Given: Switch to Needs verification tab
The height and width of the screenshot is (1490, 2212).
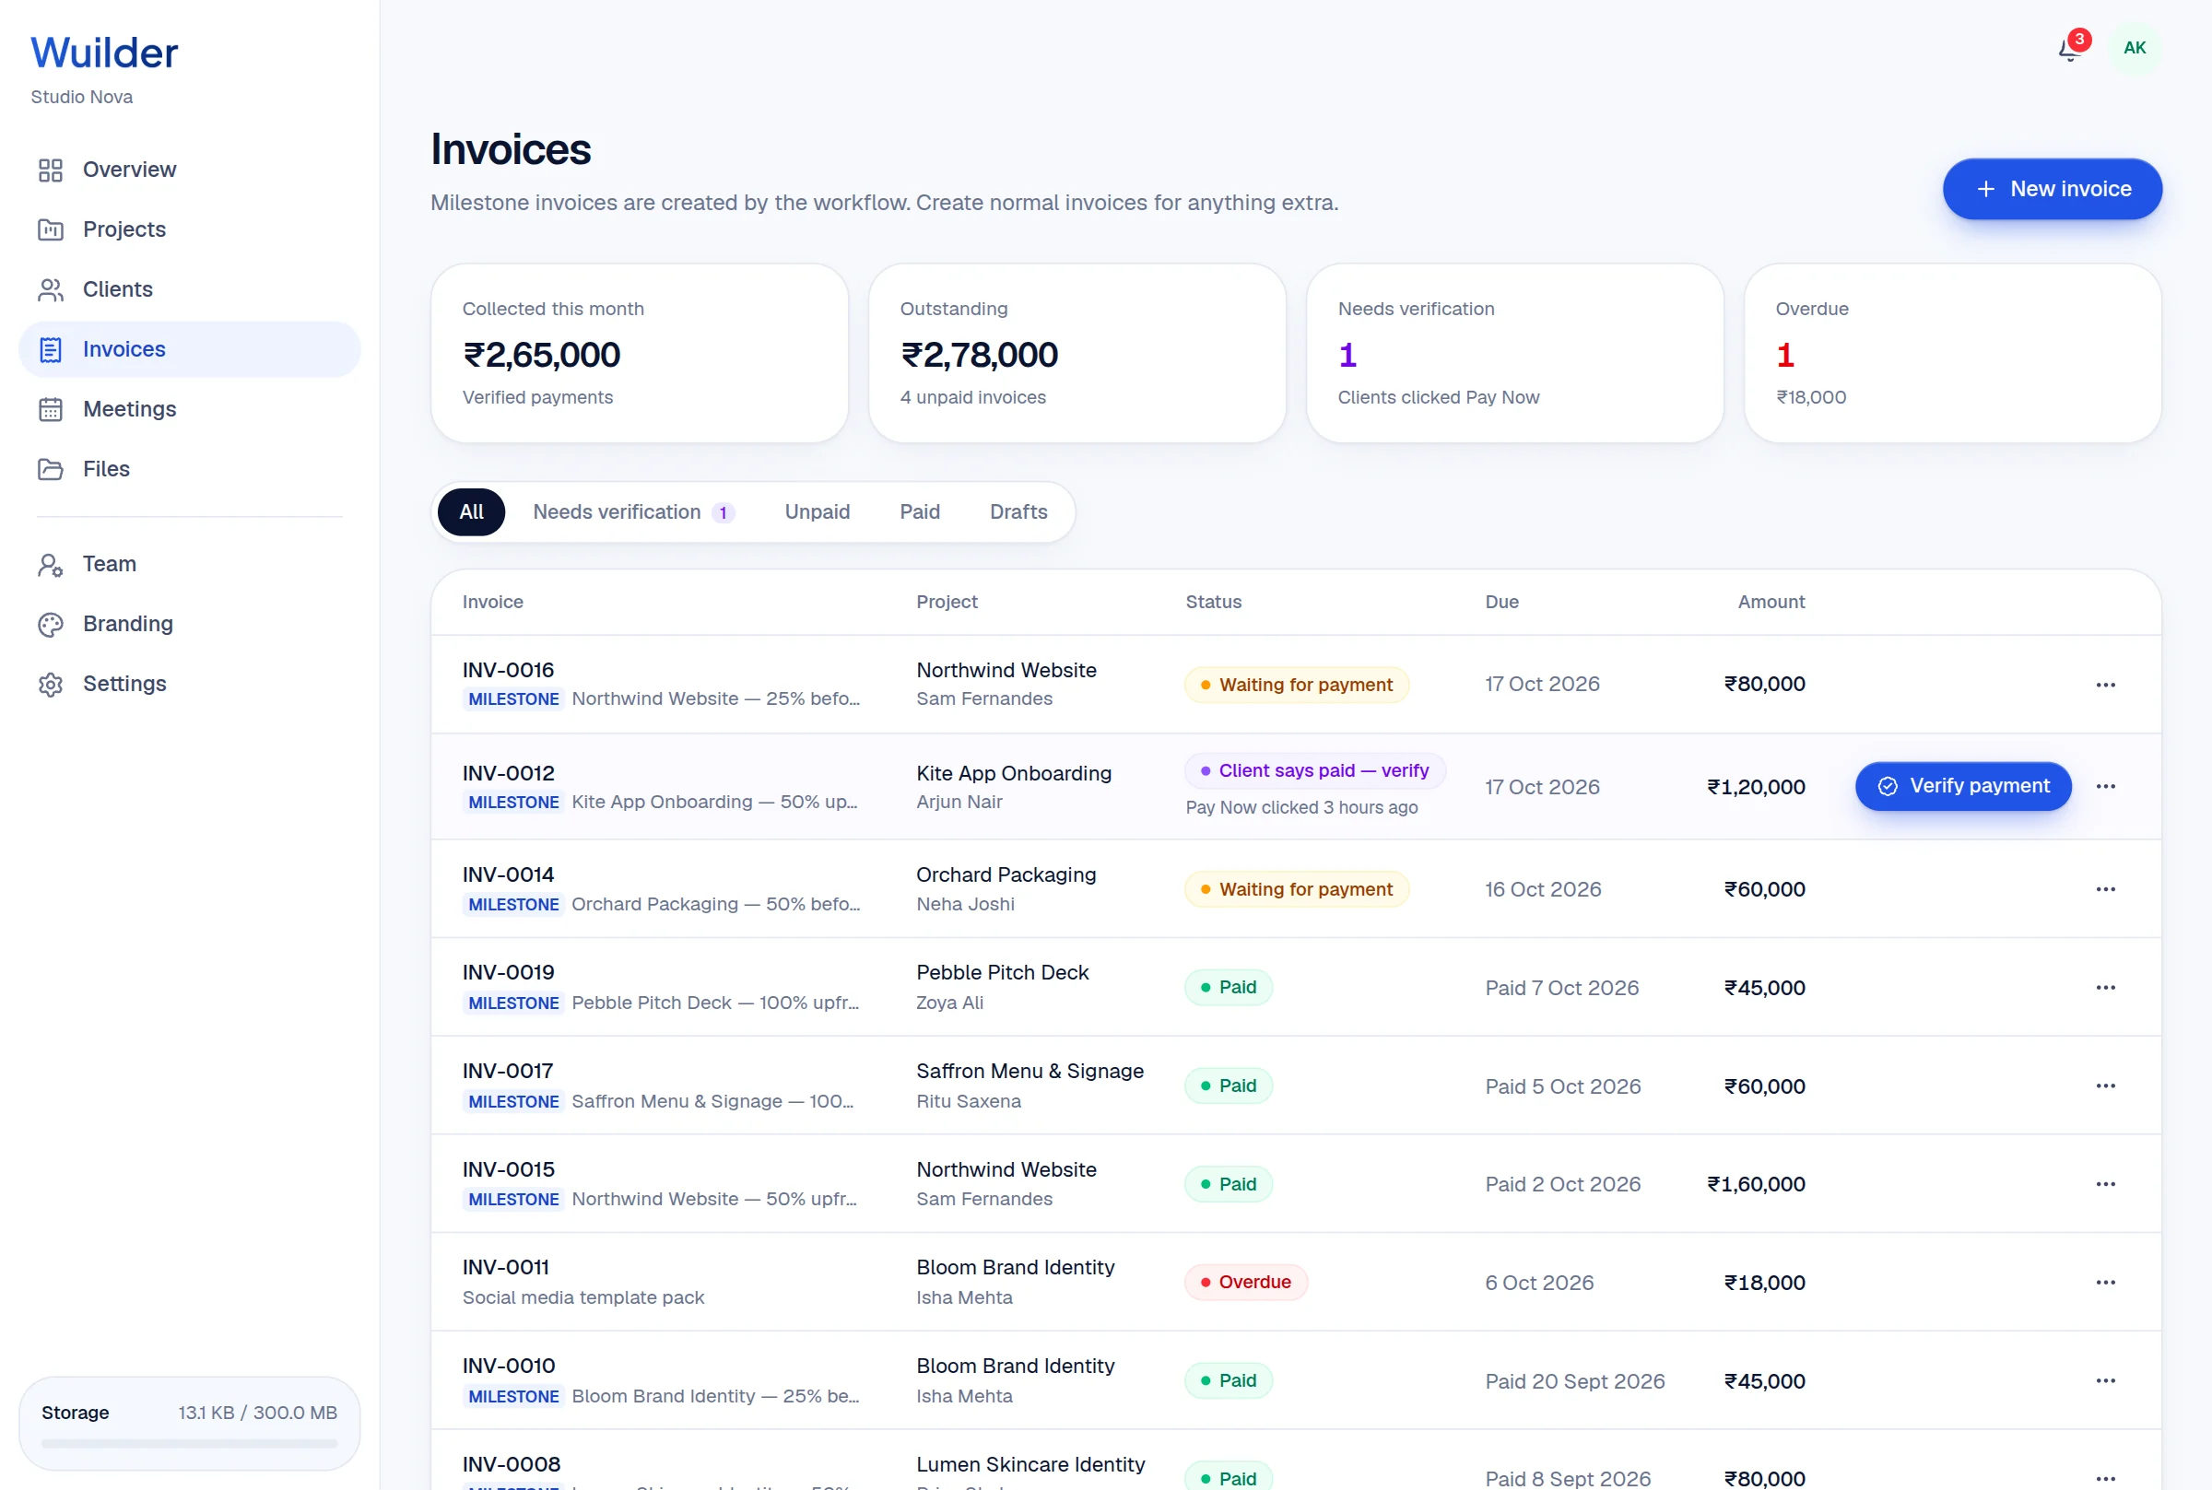Looking at the screenshot, I should tap(633, 512).
